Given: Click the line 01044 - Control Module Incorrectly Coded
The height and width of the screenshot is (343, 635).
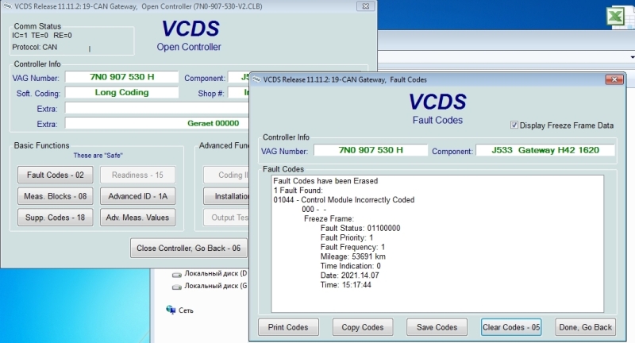Looking at the screenshot, I should 344,199.
